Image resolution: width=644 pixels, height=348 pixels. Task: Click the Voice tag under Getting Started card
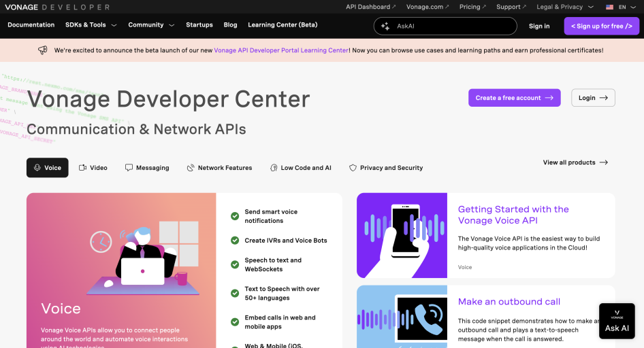pos(465,267)
